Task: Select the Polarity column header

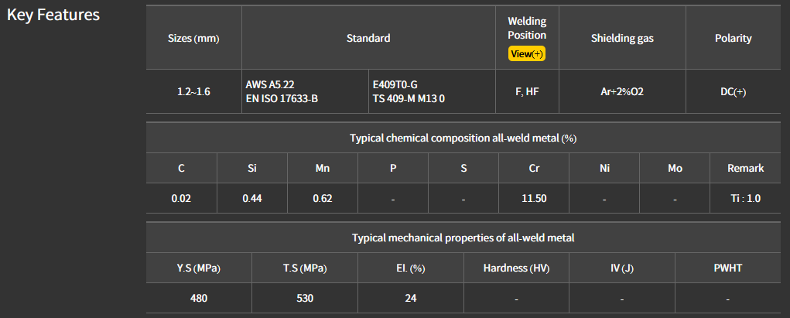Action: click(x=733, y=38)
